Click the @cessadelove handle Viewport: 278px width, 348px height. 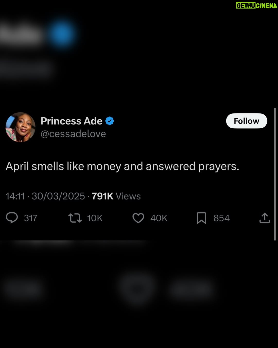click(x=73, y=134)
